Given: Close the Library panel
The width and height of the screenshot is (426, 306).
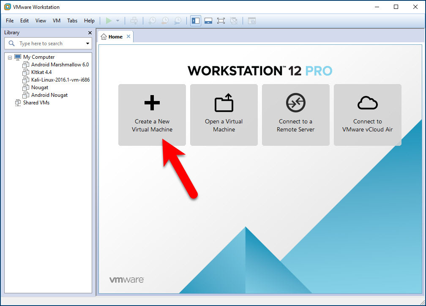Looking at the screenshot, I should coord(90,33).
